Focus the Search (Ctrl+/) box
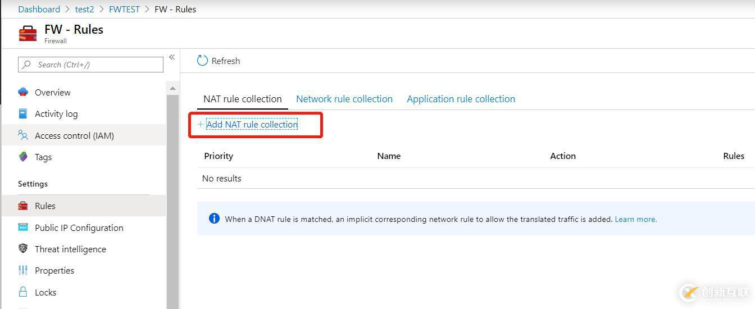The height and width of the screenshot is (309, 755). point(95,65)
